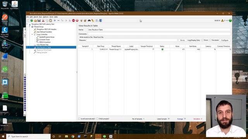Collapse all nodes with the minus icon

tap(59, 20)
